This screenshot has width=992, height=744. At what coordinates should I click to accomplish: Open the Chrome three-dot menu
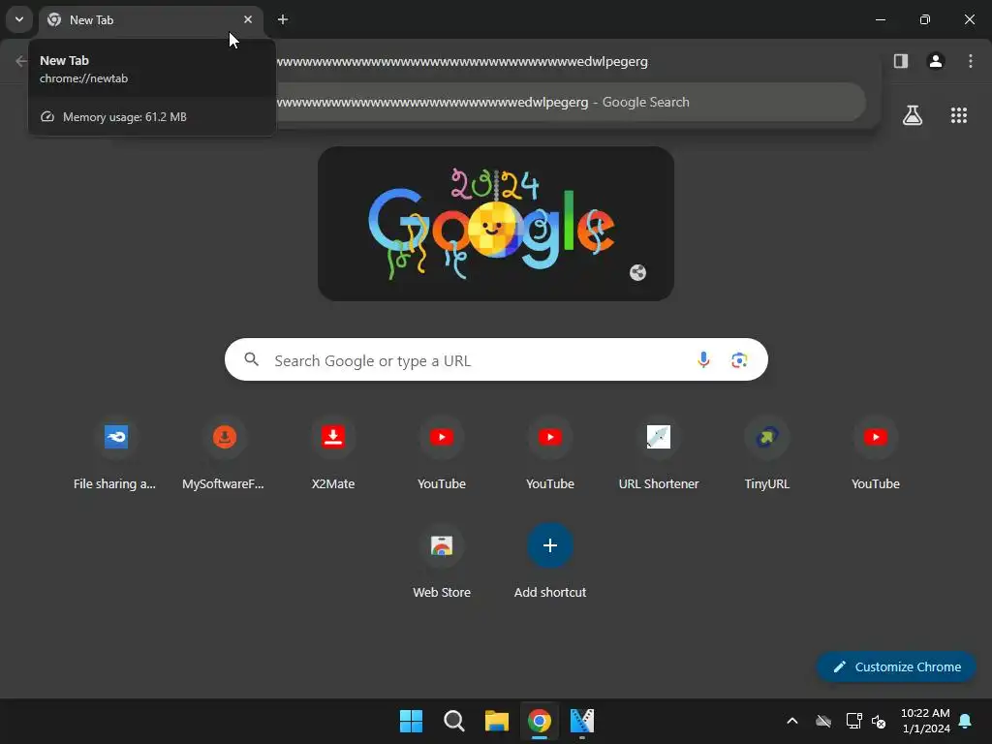click(x=971, y=61)
